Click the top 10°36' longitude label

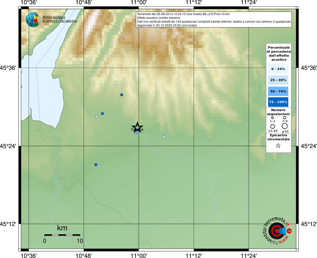click(29, 3)
